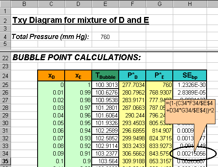
Task: Select xD cell 0.01
Action: 51,92
